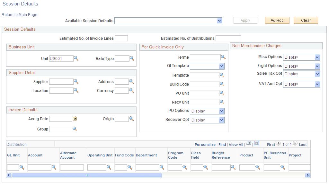Screen dimensions: 329x184
Task: Focus Estimated No. of Invoice Lines field
Action: [121, 38]
